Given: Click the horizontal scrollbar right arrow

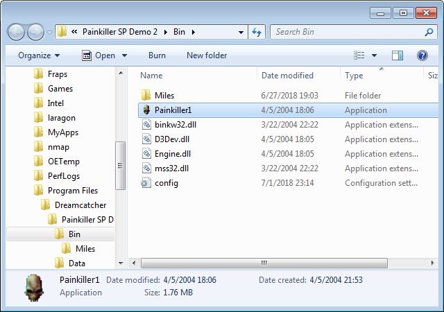Looking at the screenshot, I should [432, 263].
